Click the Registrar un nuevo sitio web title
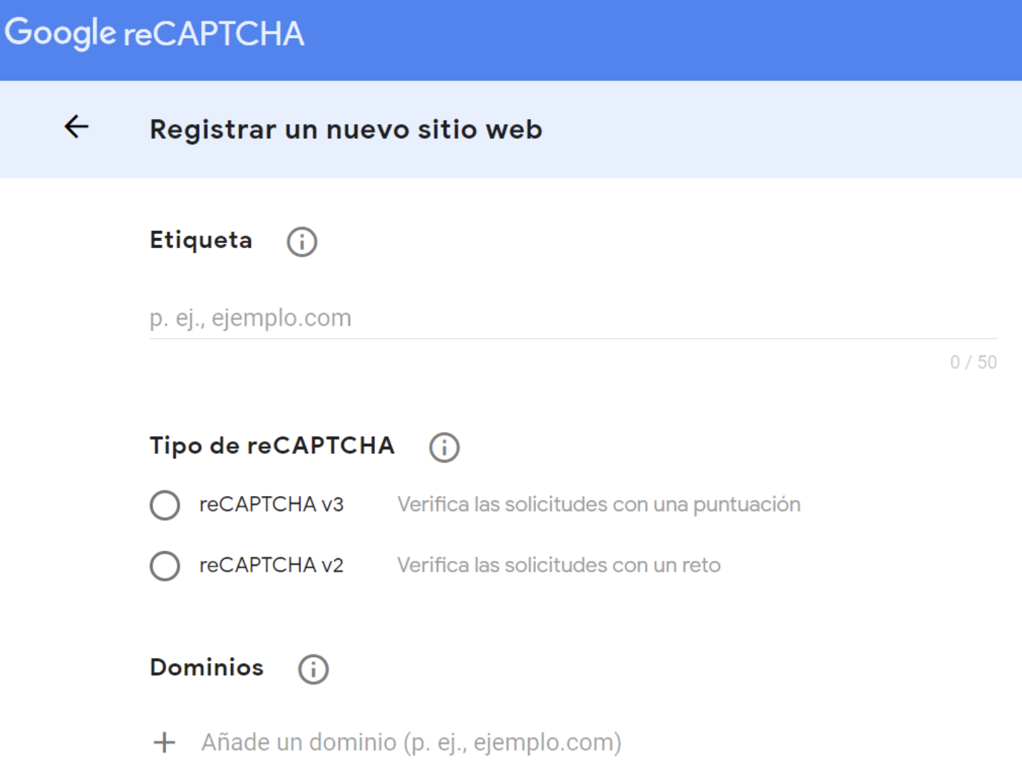 (346, 130)
